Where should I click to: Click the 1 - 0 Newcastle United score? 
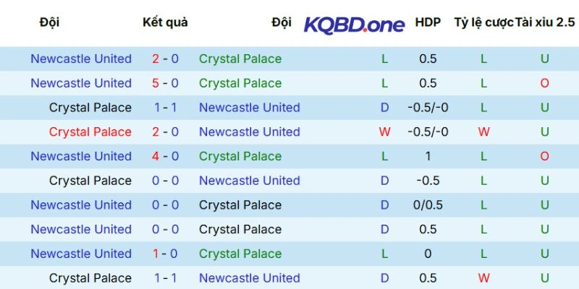click(x=166, y=254)
